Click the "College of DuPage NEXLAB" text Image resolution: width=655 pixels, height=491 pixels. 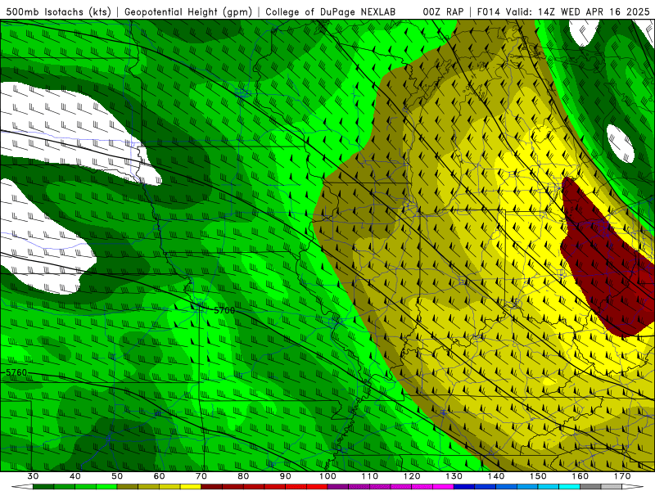331,12
